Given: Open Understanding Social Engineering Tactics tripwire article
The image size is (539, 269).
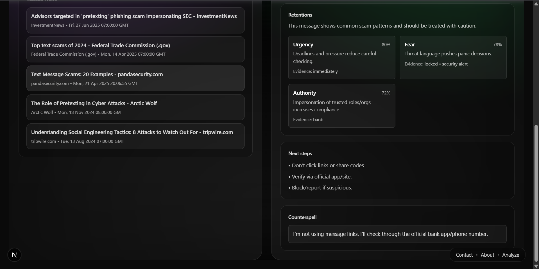Looking at the screenshot, I should [x=132, y=132].
